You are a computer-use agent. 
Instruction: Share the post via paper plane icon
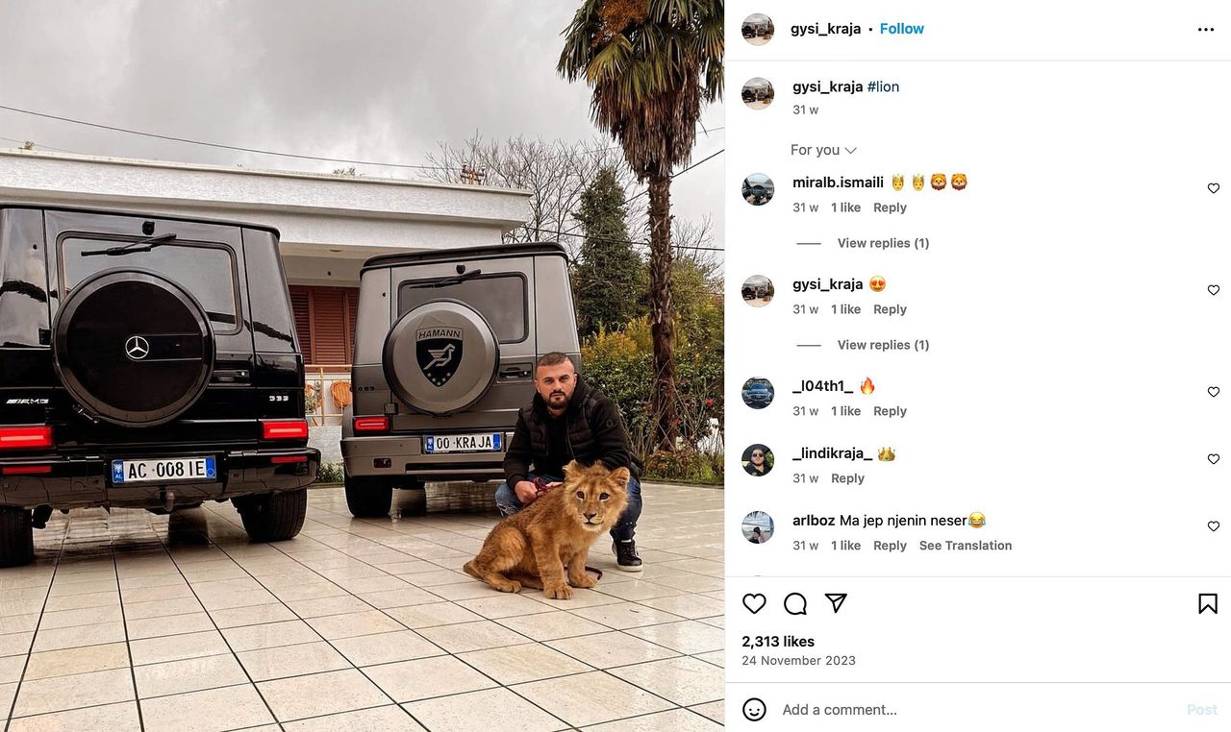pyautogui.click(x=836, y=602)
